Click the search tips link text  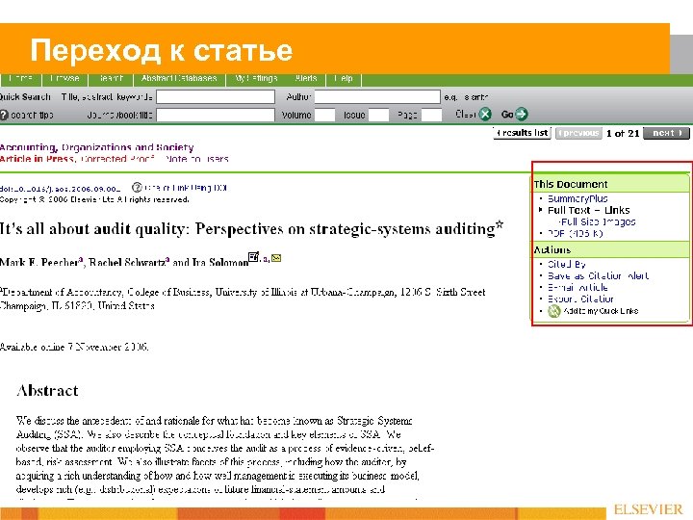(x=32, y=115)
